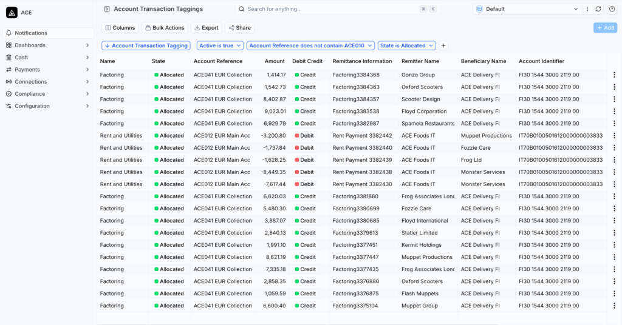
Task: Open Cash in the sidebar
Action: (x=48, y=58)
